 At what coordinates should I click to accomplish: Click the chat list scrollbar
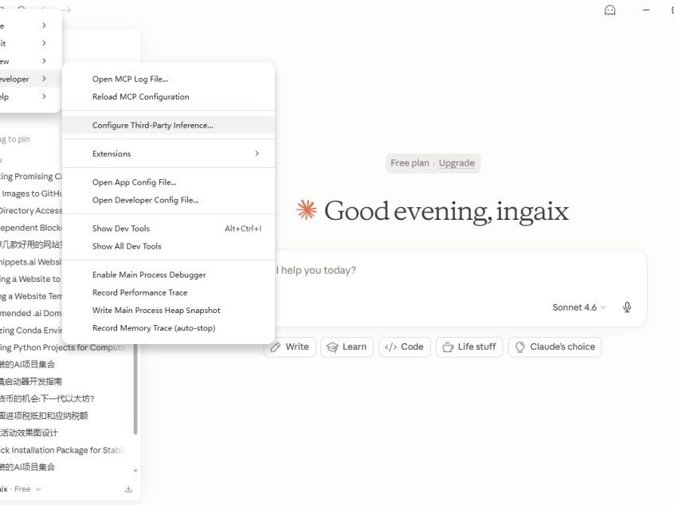135,390
